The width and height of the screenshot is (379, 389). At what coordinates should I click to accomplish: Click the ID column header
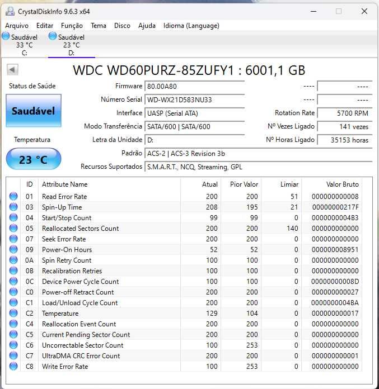[x=29, y=184]
